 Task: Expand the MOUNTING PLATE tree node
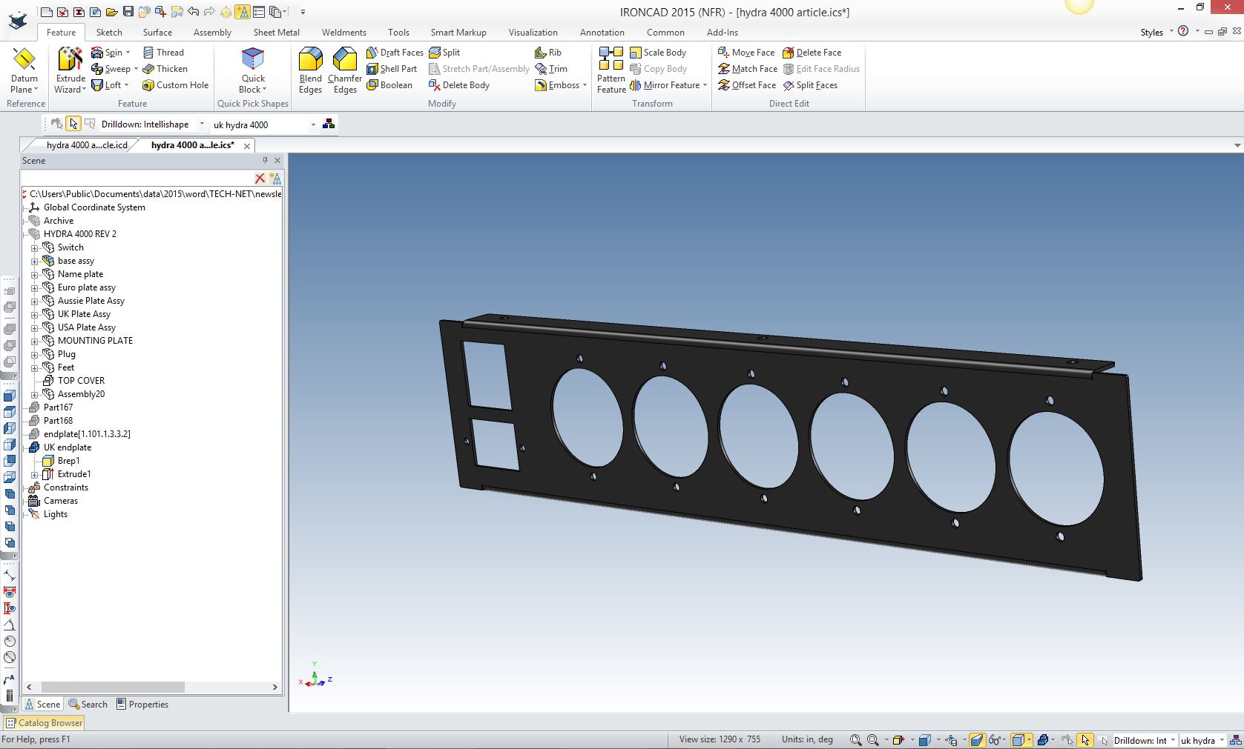[34, 341]
